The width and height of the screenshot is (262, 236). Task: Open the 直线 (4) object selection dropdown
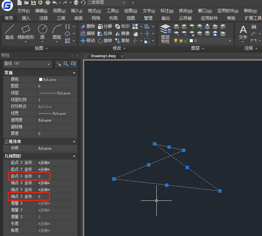[48, 64]
